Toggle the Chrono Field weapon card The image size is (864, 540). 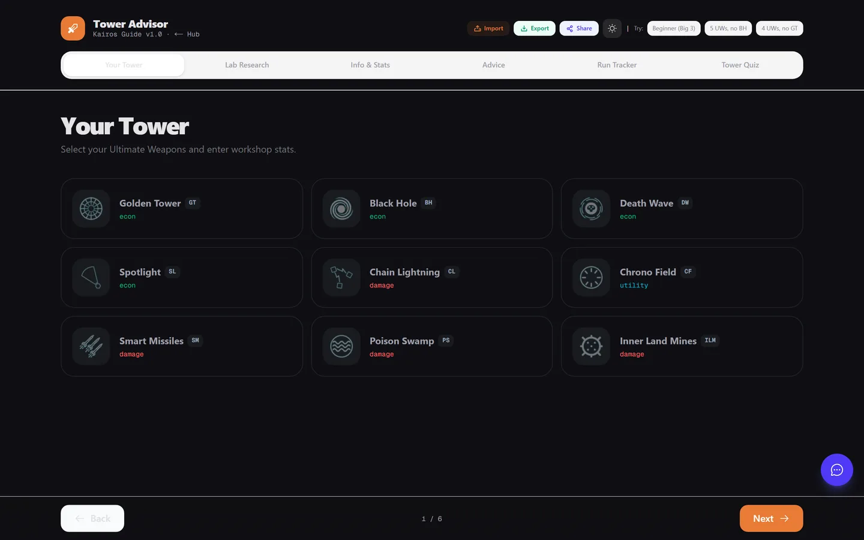[682, 277]
